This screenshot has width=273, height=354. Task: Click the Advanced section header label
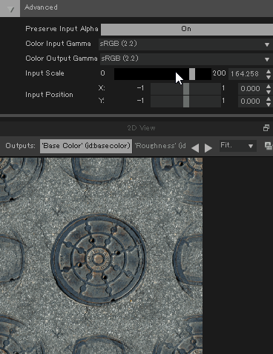(x=41, y=7)
